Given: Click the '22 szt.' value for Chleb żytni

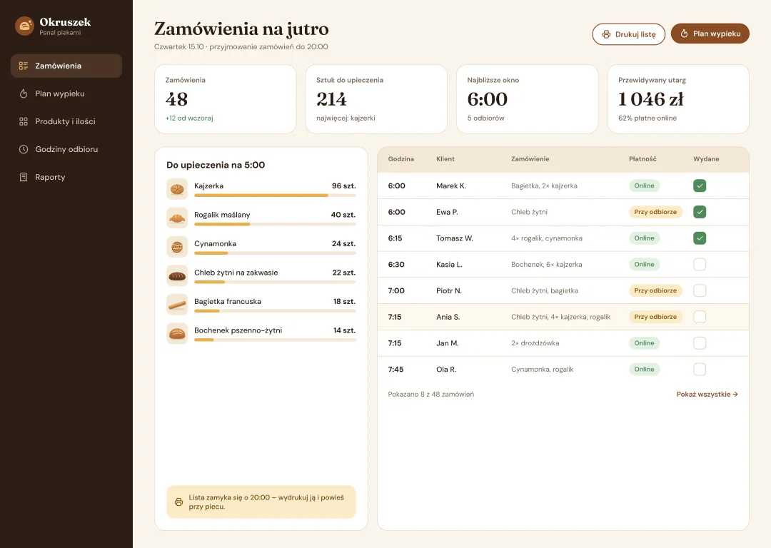Looking at the screenshot, I should 343,273.
